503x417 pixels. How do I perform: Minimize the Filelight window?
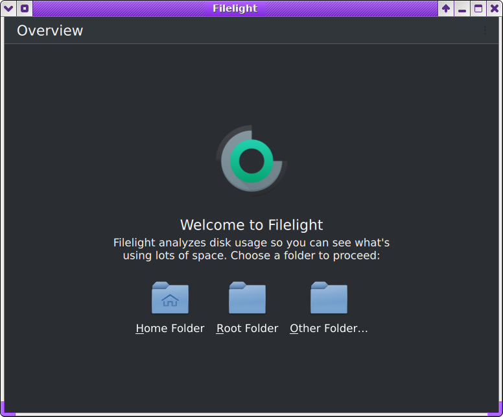click(462, 8)
